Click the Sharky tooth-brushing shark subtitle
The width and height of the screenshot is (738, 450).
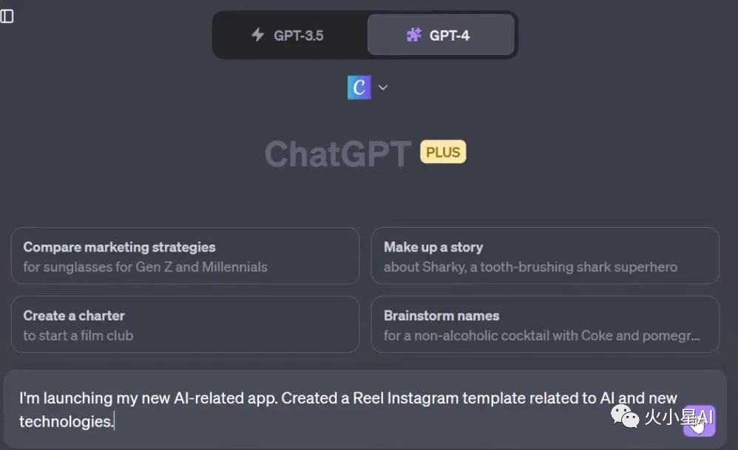[530, 267]
